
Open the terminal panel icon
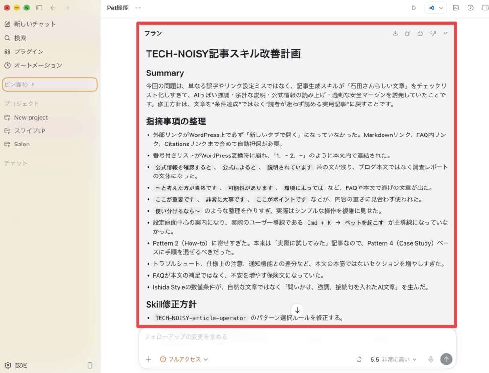[456, 8]
